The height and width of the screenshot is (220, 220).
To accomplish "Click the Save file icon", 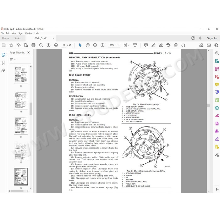I will click(4, 45).
